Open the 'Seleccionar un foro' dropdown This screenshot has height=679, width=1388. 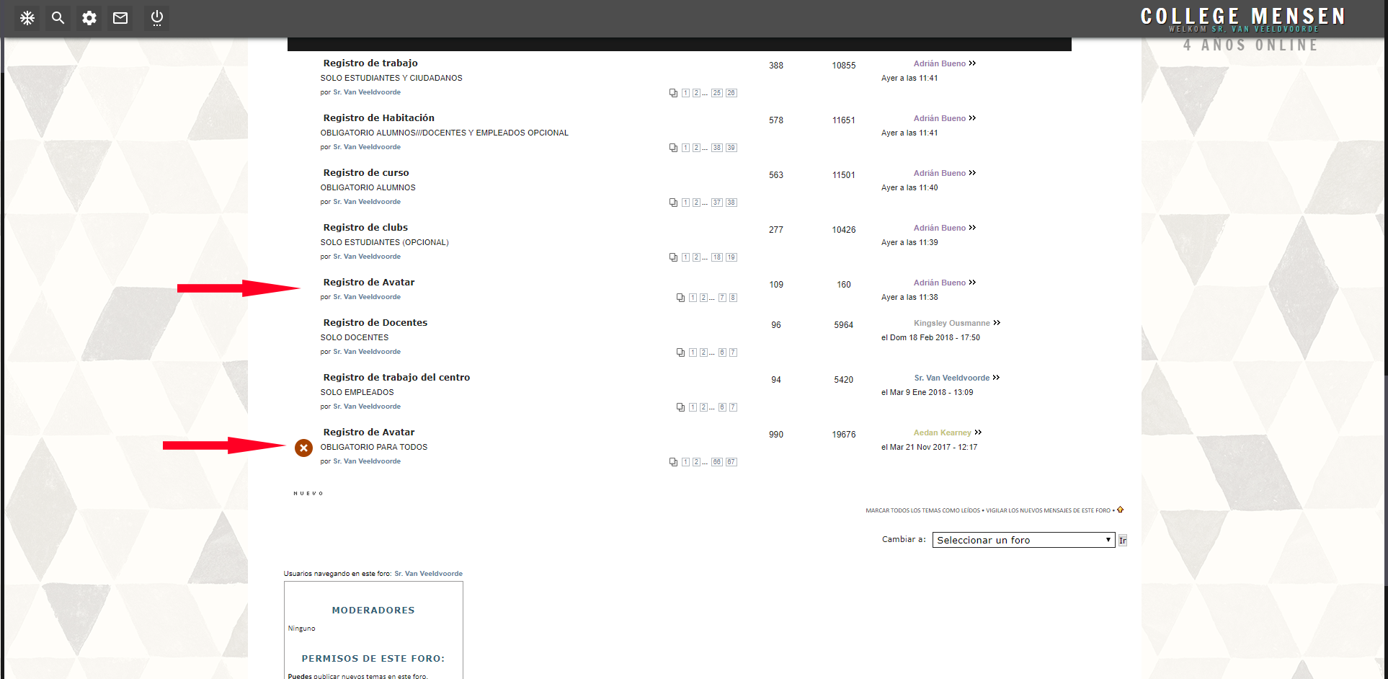point(1024,540)
